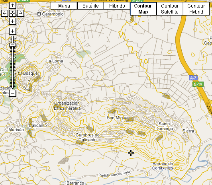Click the center recenter map icon
Screen dimensions: 212x185
click(x=12, y=14)
